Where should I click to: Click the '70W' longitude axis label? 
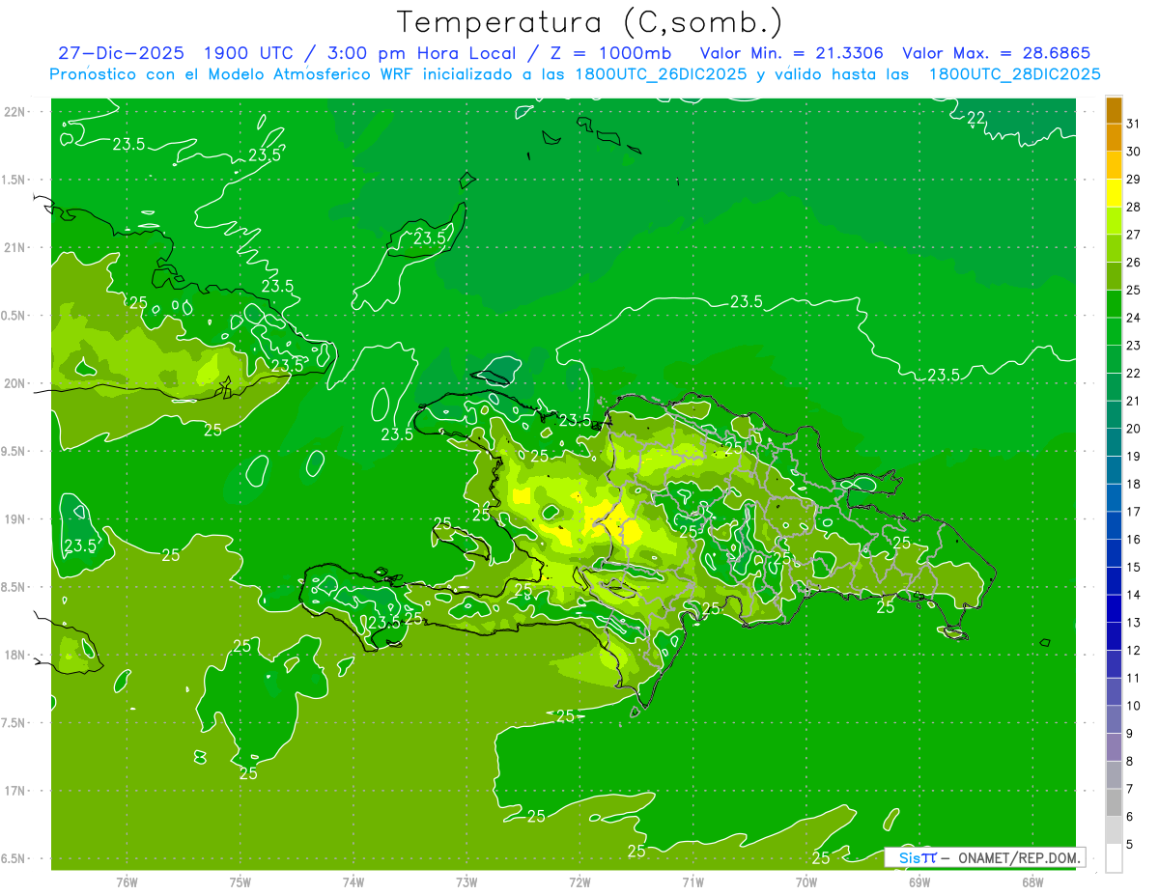click(x=806, y=881)
